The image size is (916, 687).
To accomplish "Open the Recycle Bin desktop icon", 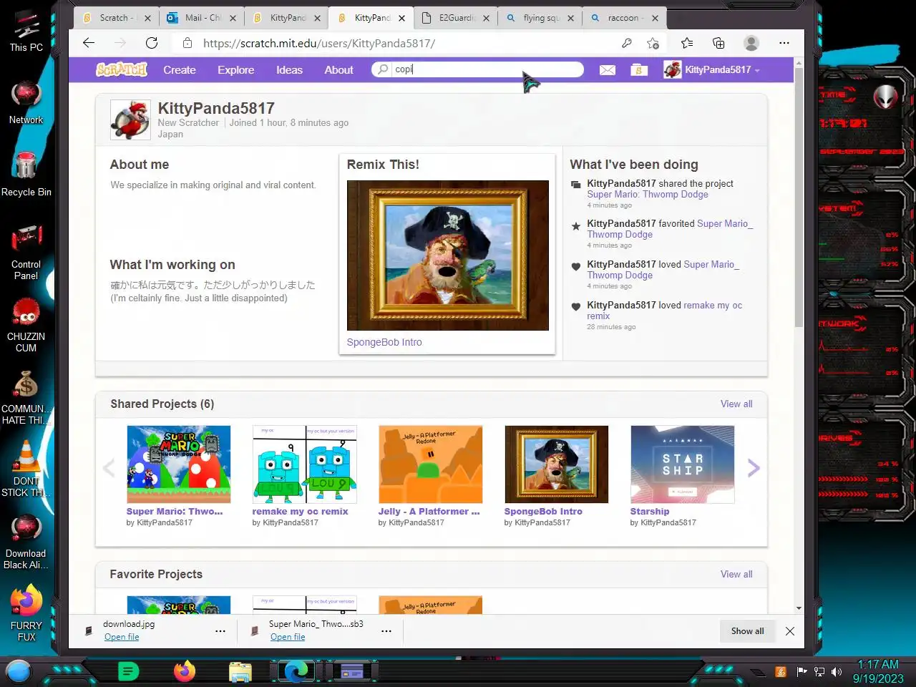I will pyautogui.click(x=26, y=174).
